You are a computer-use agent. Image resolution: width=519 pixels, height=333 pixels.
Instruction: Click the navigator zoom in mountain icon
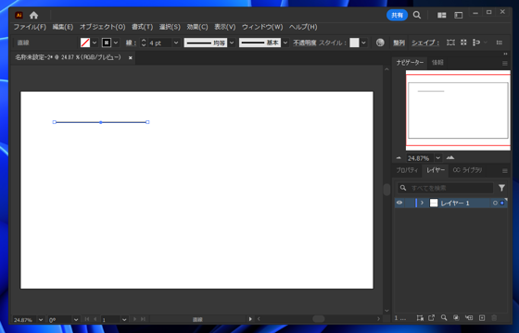(450, 157)
